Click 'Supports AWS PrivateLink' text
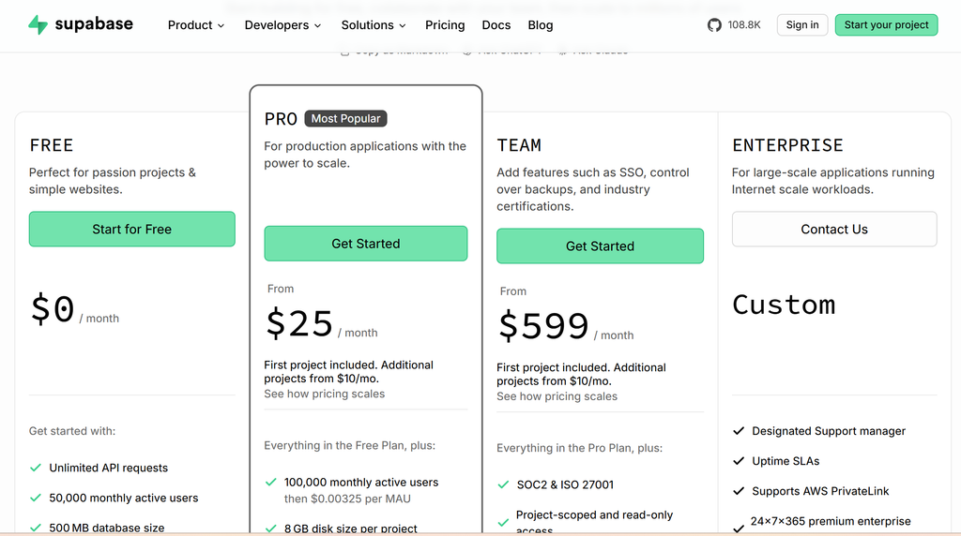 point(820,491)
